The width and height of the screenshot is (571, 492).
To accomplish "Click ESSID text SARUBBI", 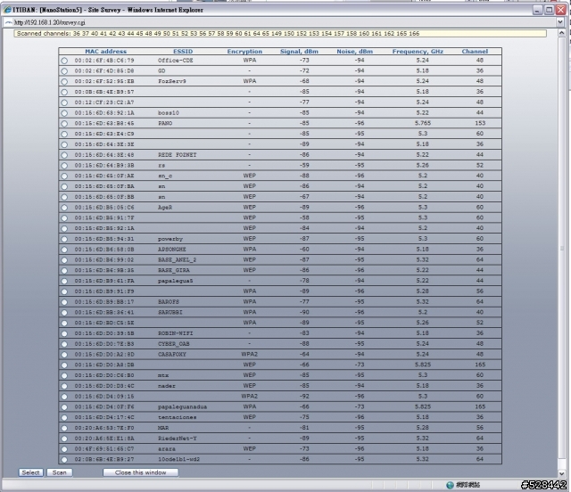I will [x=170, y=312].
